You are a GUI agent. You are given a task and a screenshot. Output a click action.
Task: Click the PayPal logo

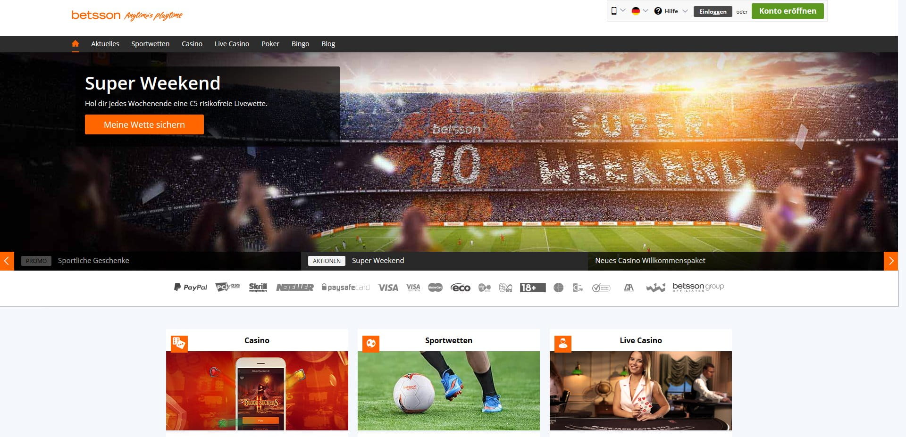pos(191,287)
